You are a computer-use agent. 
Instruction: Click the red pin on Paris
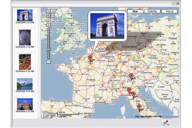[90, 58]
